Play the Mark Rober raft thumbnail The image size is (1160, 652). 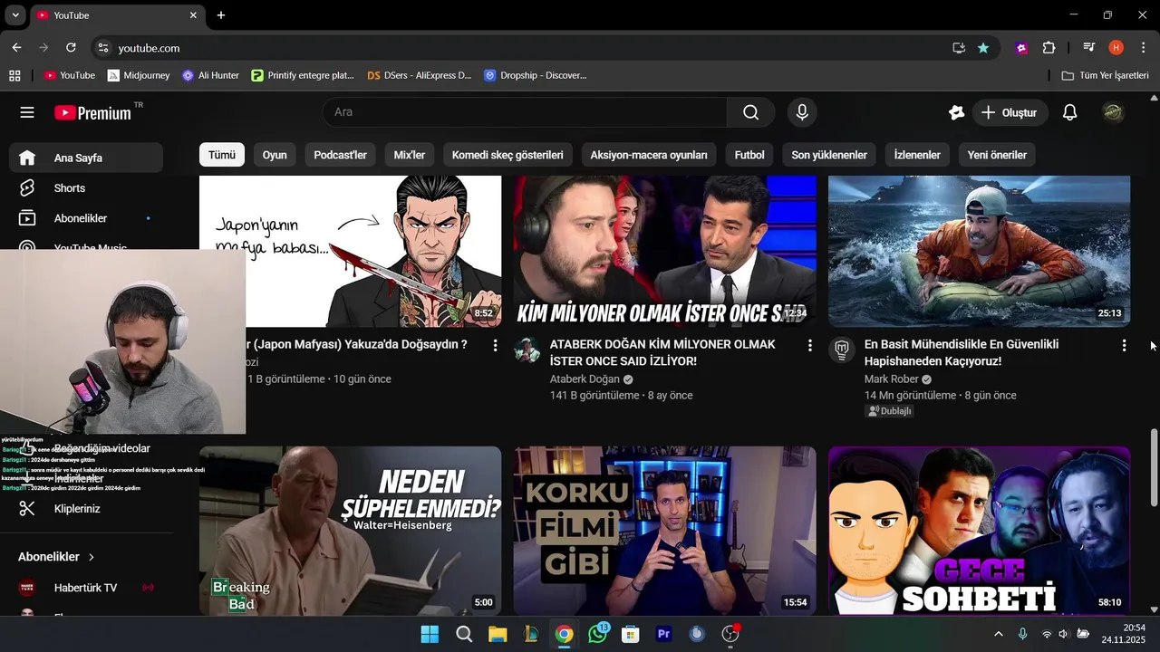tap(979, 251)
